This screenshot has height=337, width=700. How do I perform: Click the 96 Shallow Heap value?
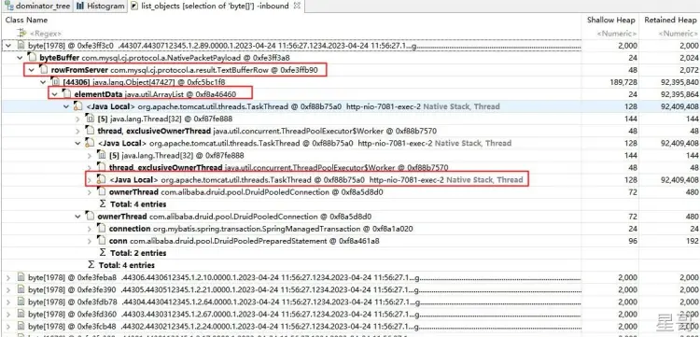pos(632,241)
